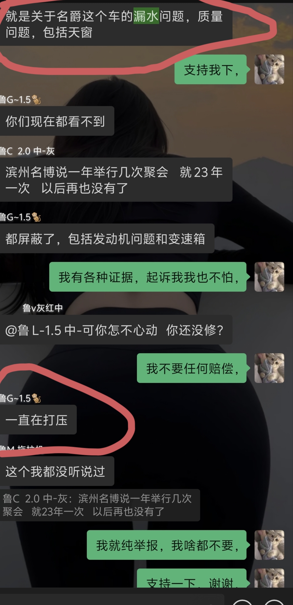
Task: Tap avatar beside "支持一下，谢谢" message
Action: click(x=269, y=578)
